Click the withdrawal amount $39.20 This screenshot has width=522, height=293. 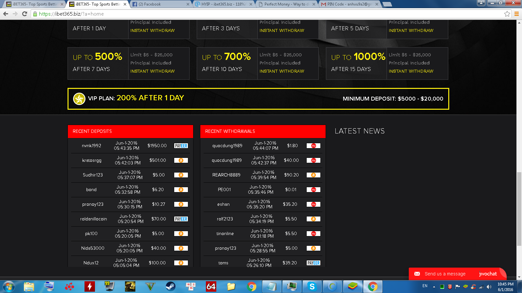point(290,263)
